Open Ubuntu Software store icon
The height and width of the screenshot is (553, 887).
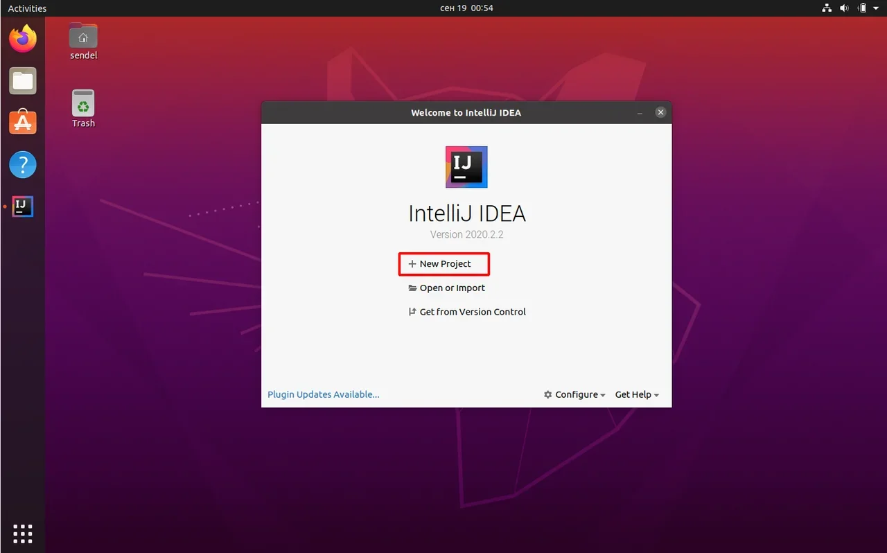[x=23, y=123]
